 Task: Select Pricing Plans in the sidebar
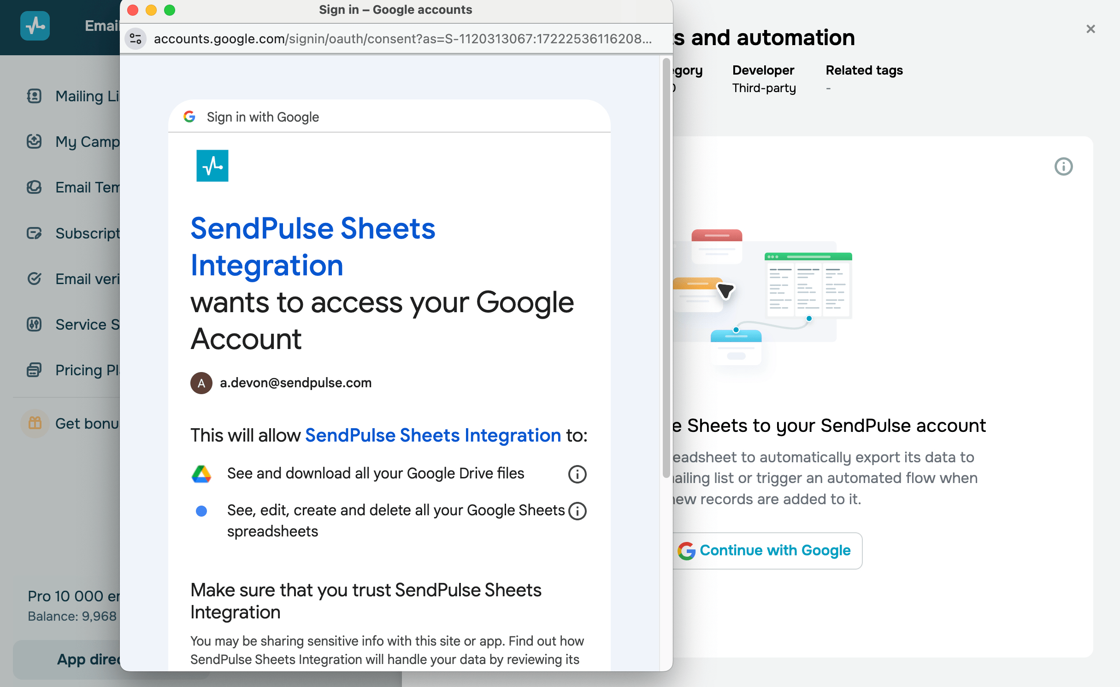[x=87, y=370]
